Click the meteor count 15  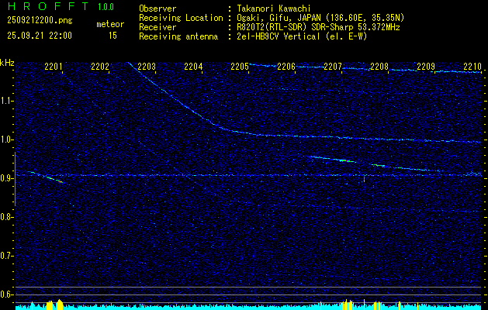click(x=112, y=36)
